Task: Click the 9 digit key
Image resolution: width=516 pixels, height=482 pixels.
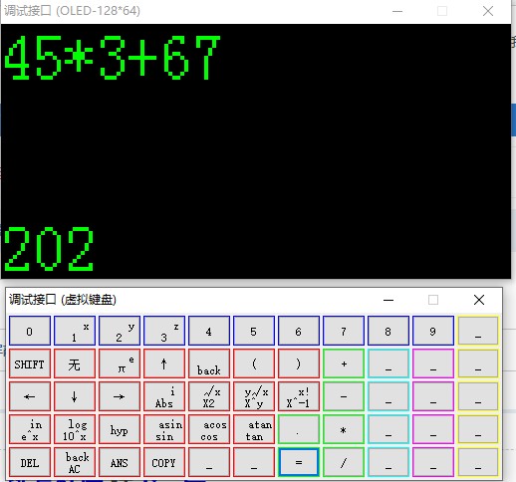Action: (x=433, y=331)
